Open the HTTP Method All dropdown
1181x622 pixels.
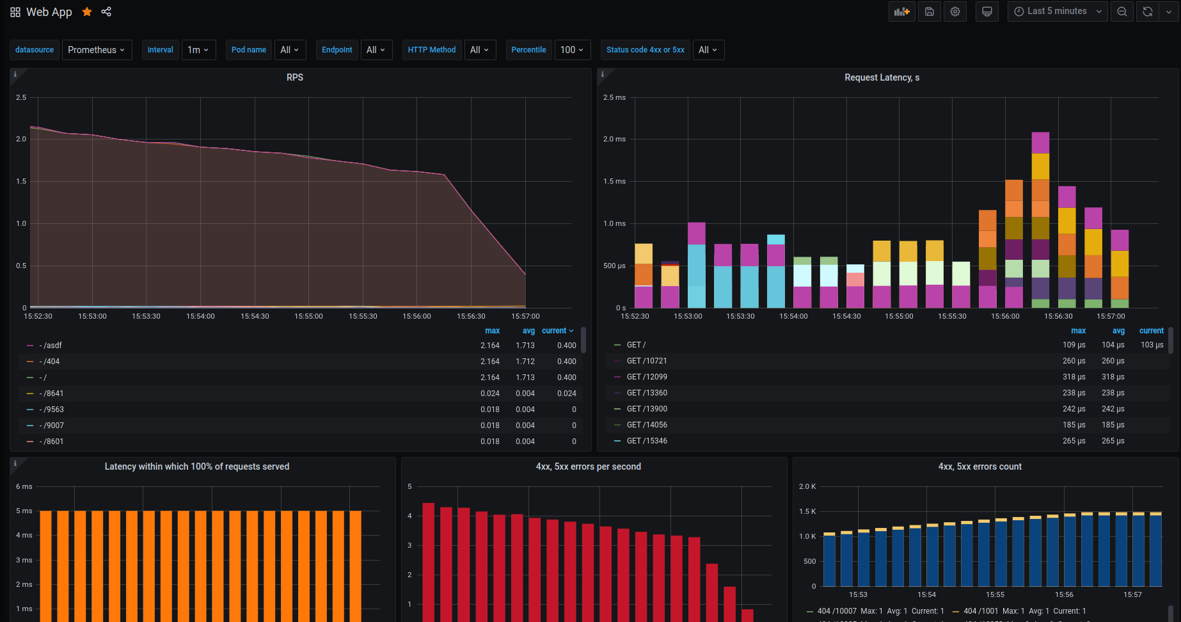point(480,50)
